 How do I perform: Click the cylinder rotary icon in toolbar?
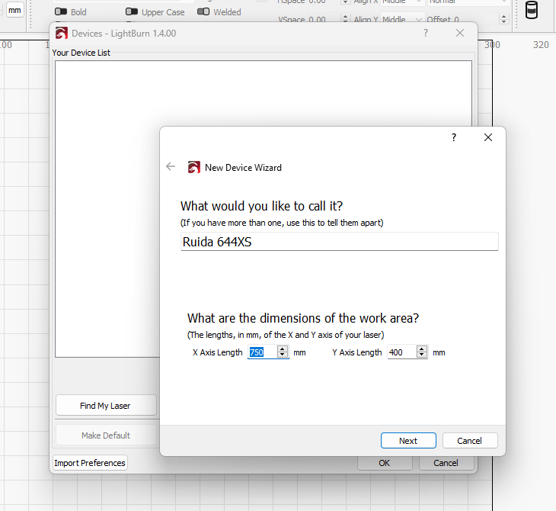pyautogui.click(x=531, y=10)
